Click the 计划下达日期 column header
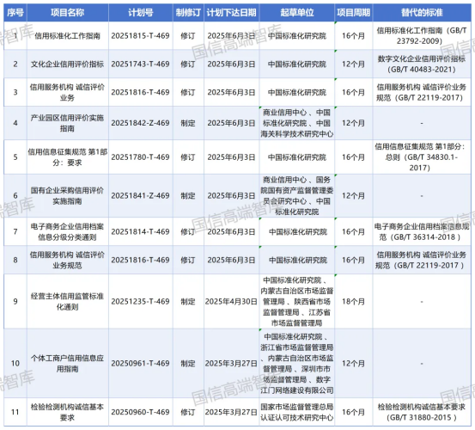The width and height of the screenshot is (475, 430). point(231,13)
